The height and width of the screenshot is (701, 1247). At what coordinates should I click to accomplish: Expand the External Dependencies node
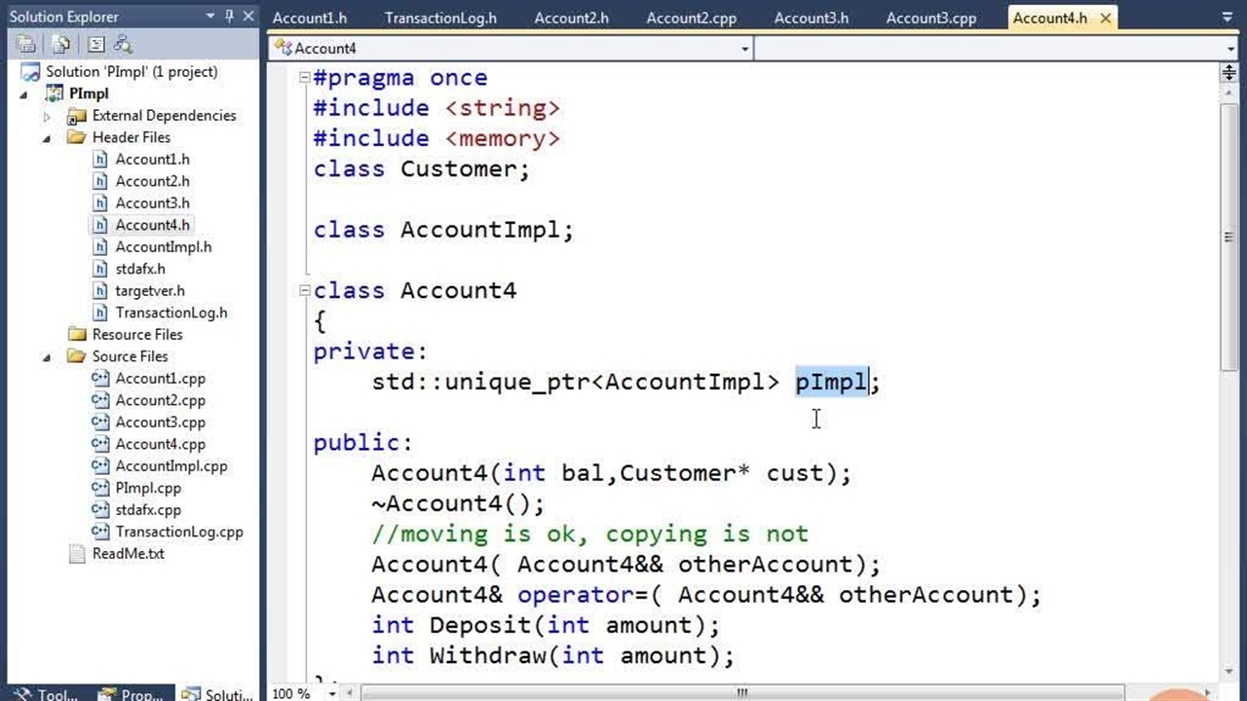tap(46, 115)
